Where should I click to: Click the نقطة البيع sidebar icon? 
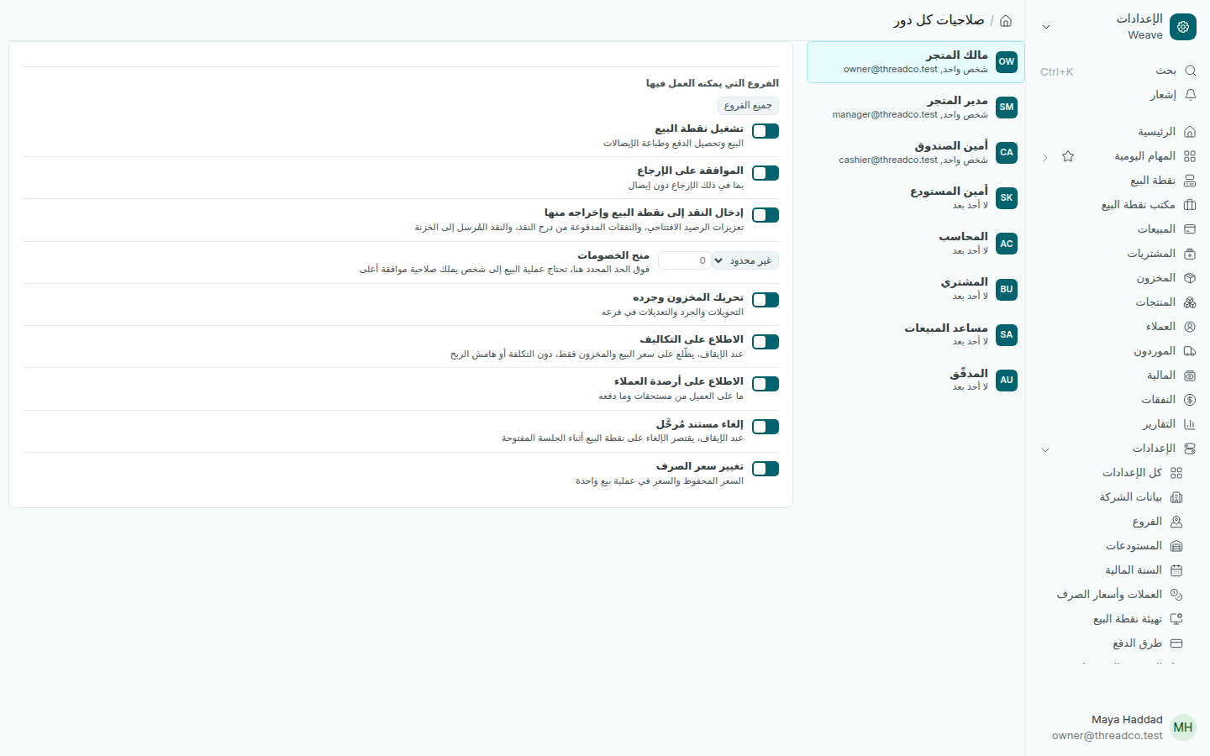(x=1190, y=181)
